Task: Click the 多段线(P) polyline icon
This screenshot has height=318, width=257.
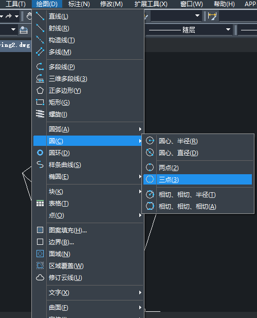Action: (x=40, y=66)
